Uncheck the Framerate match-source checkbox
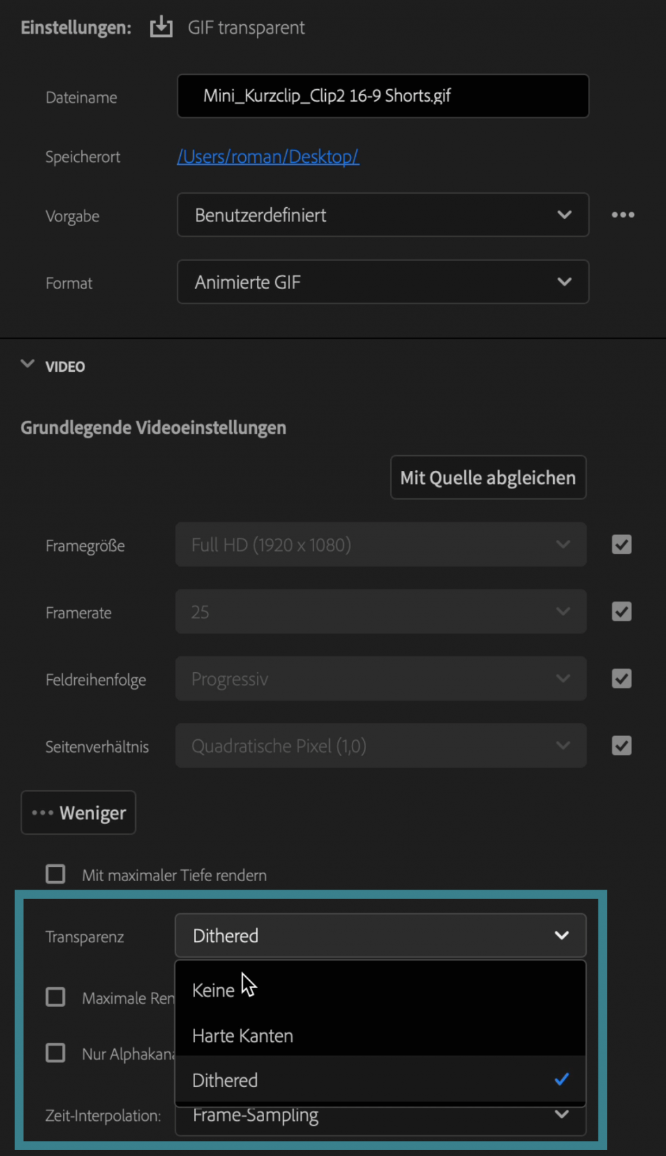The image size is (666, 1156). pyautogui.click(x=622, y=612)
